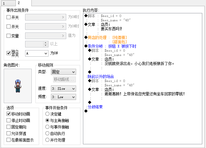Select the 商店的处理 [纯酒精] command
Viewport: 206px width, 148px height.
coord(106,37)
